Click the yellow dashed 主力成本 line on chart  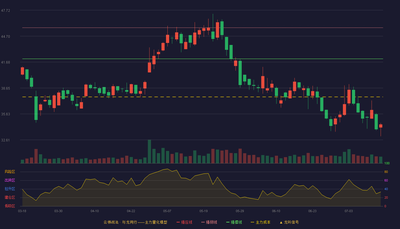[x=203, y=97]
